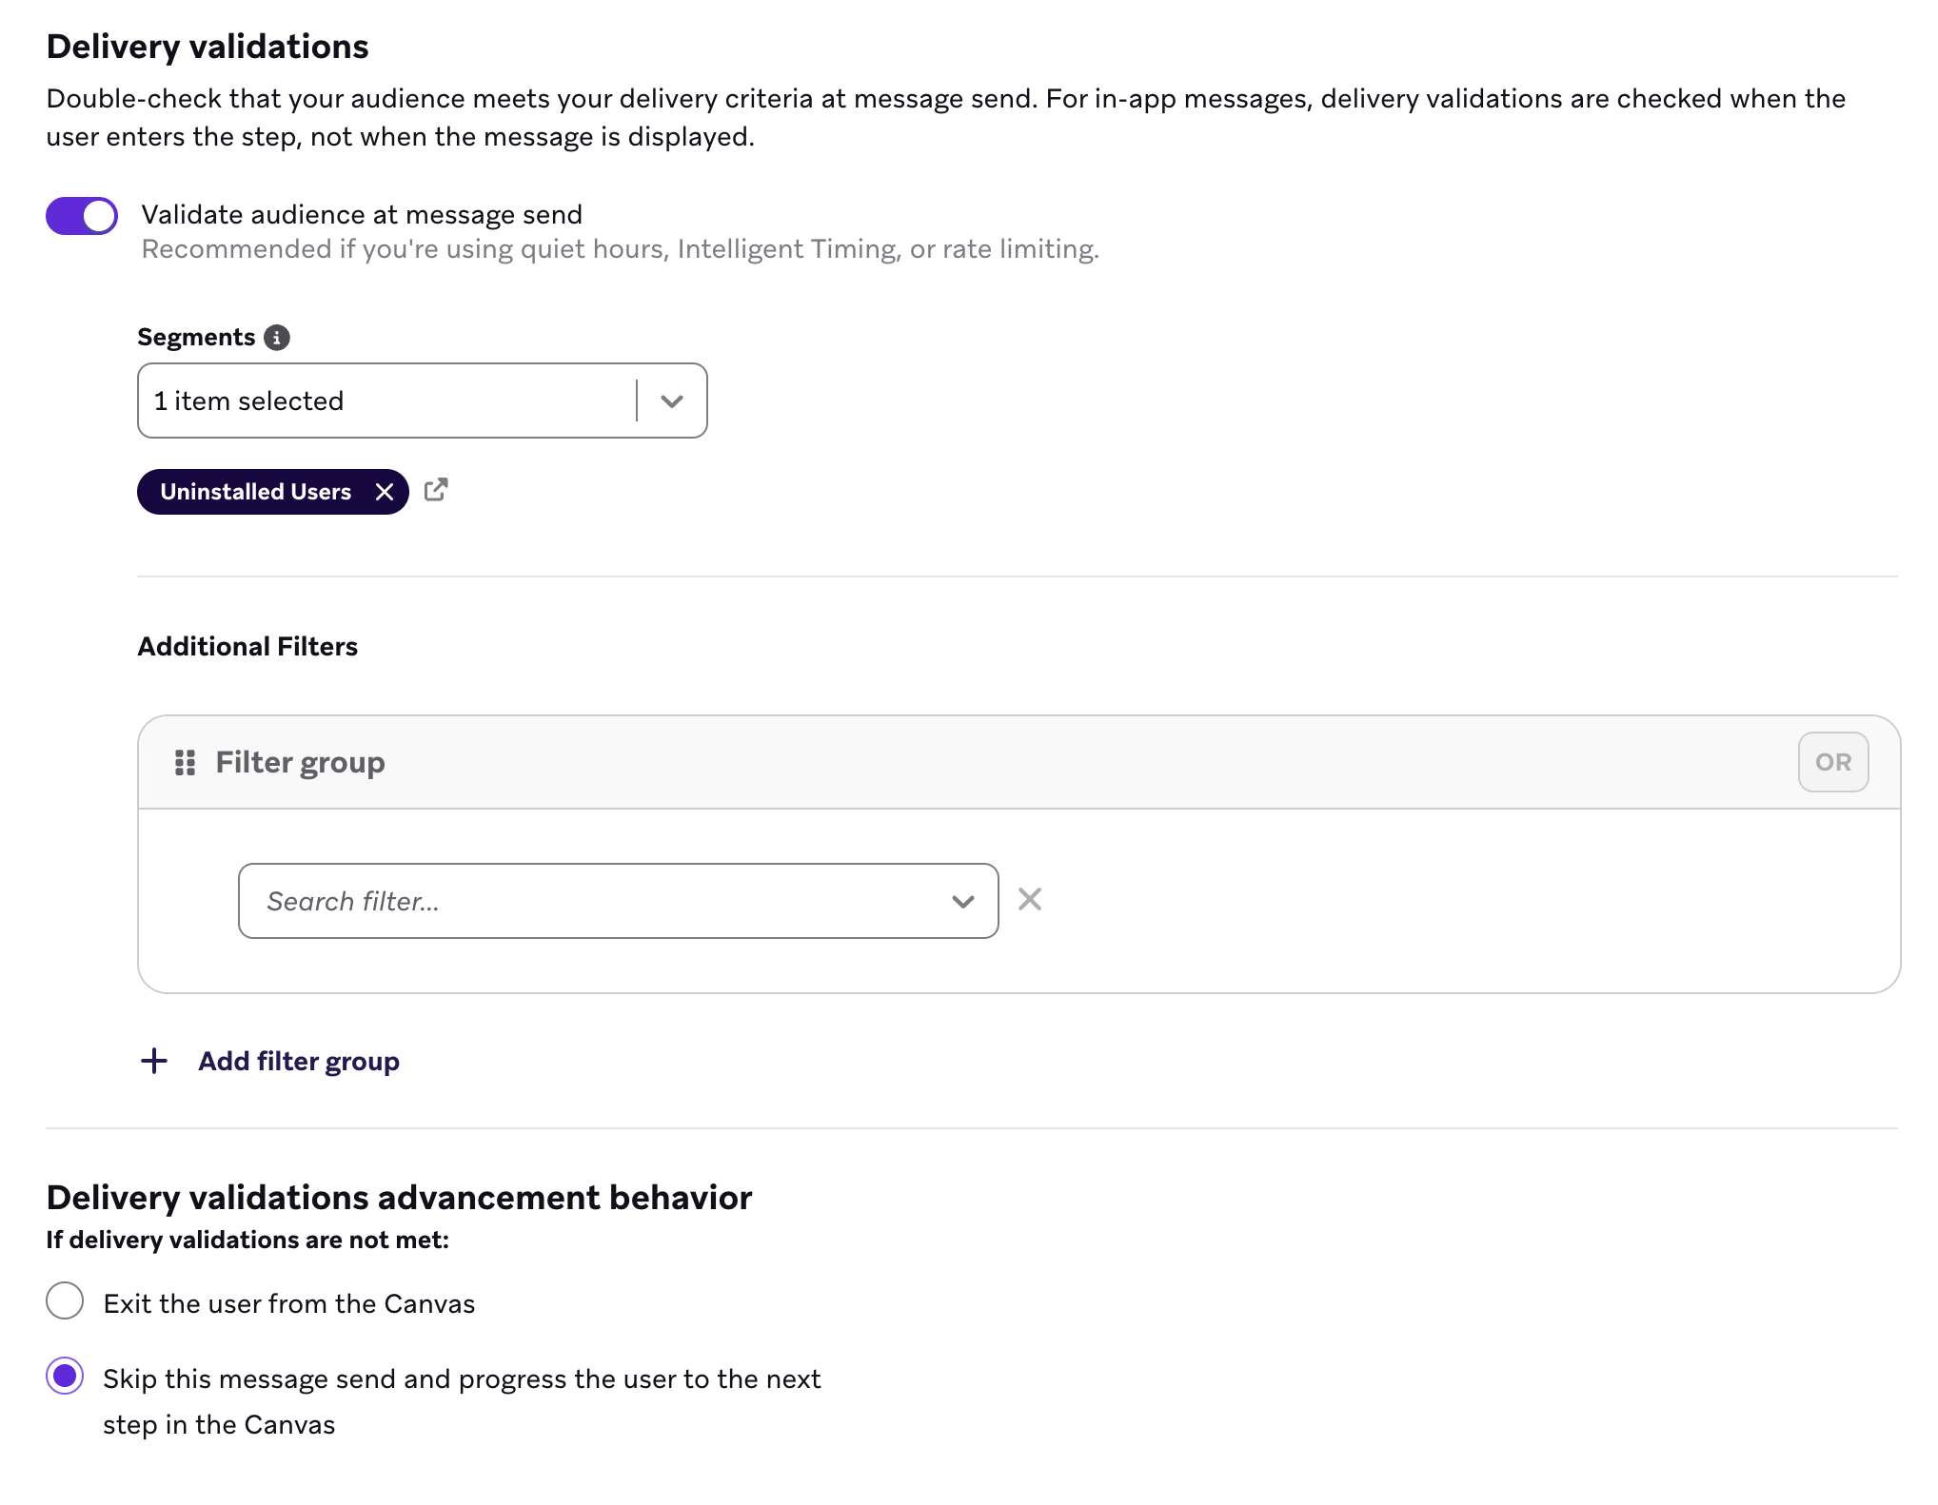Clear the filter row using the X icon
The width and height of the screenshot is (1938, 1505).
[1030, 899]
